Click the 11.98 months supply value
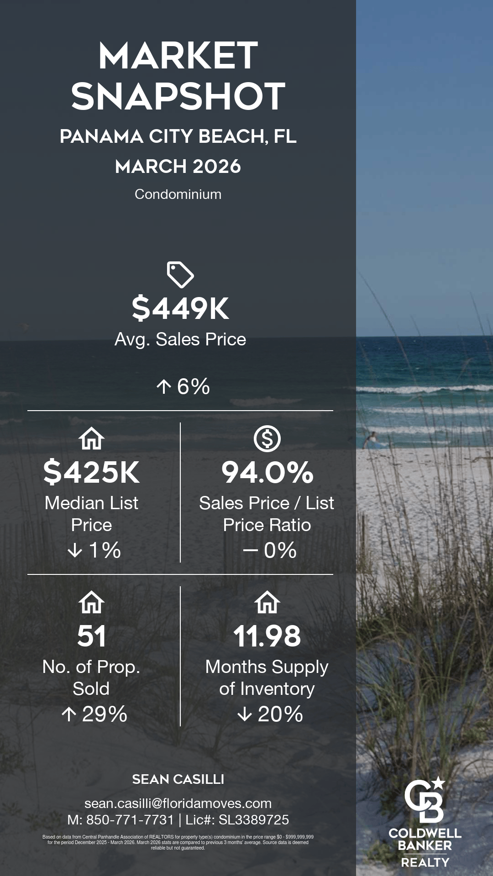The height and width of the screenshot is (876, 493). (267, 636)
